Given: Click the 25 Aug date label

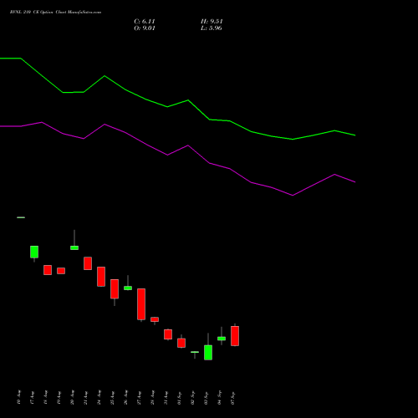Looking at the screenshot, I should 113,398.
